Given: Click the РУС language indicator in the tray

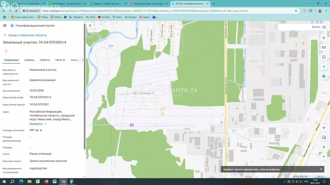Looking at the screenshot, I should (x=306, y=182).
